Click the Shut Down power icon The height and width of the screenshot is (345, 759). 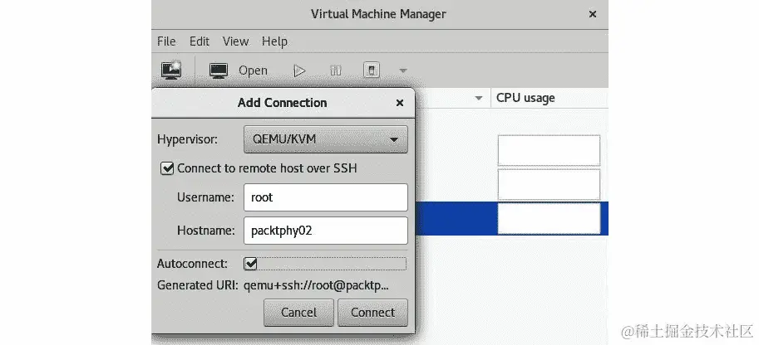[372, 70]
